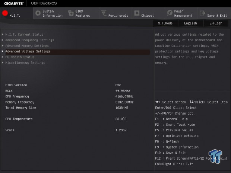Screen dimensions: 231x173
Task: Click the Enter/Dbl Click: Select hint
Action: 176,108
